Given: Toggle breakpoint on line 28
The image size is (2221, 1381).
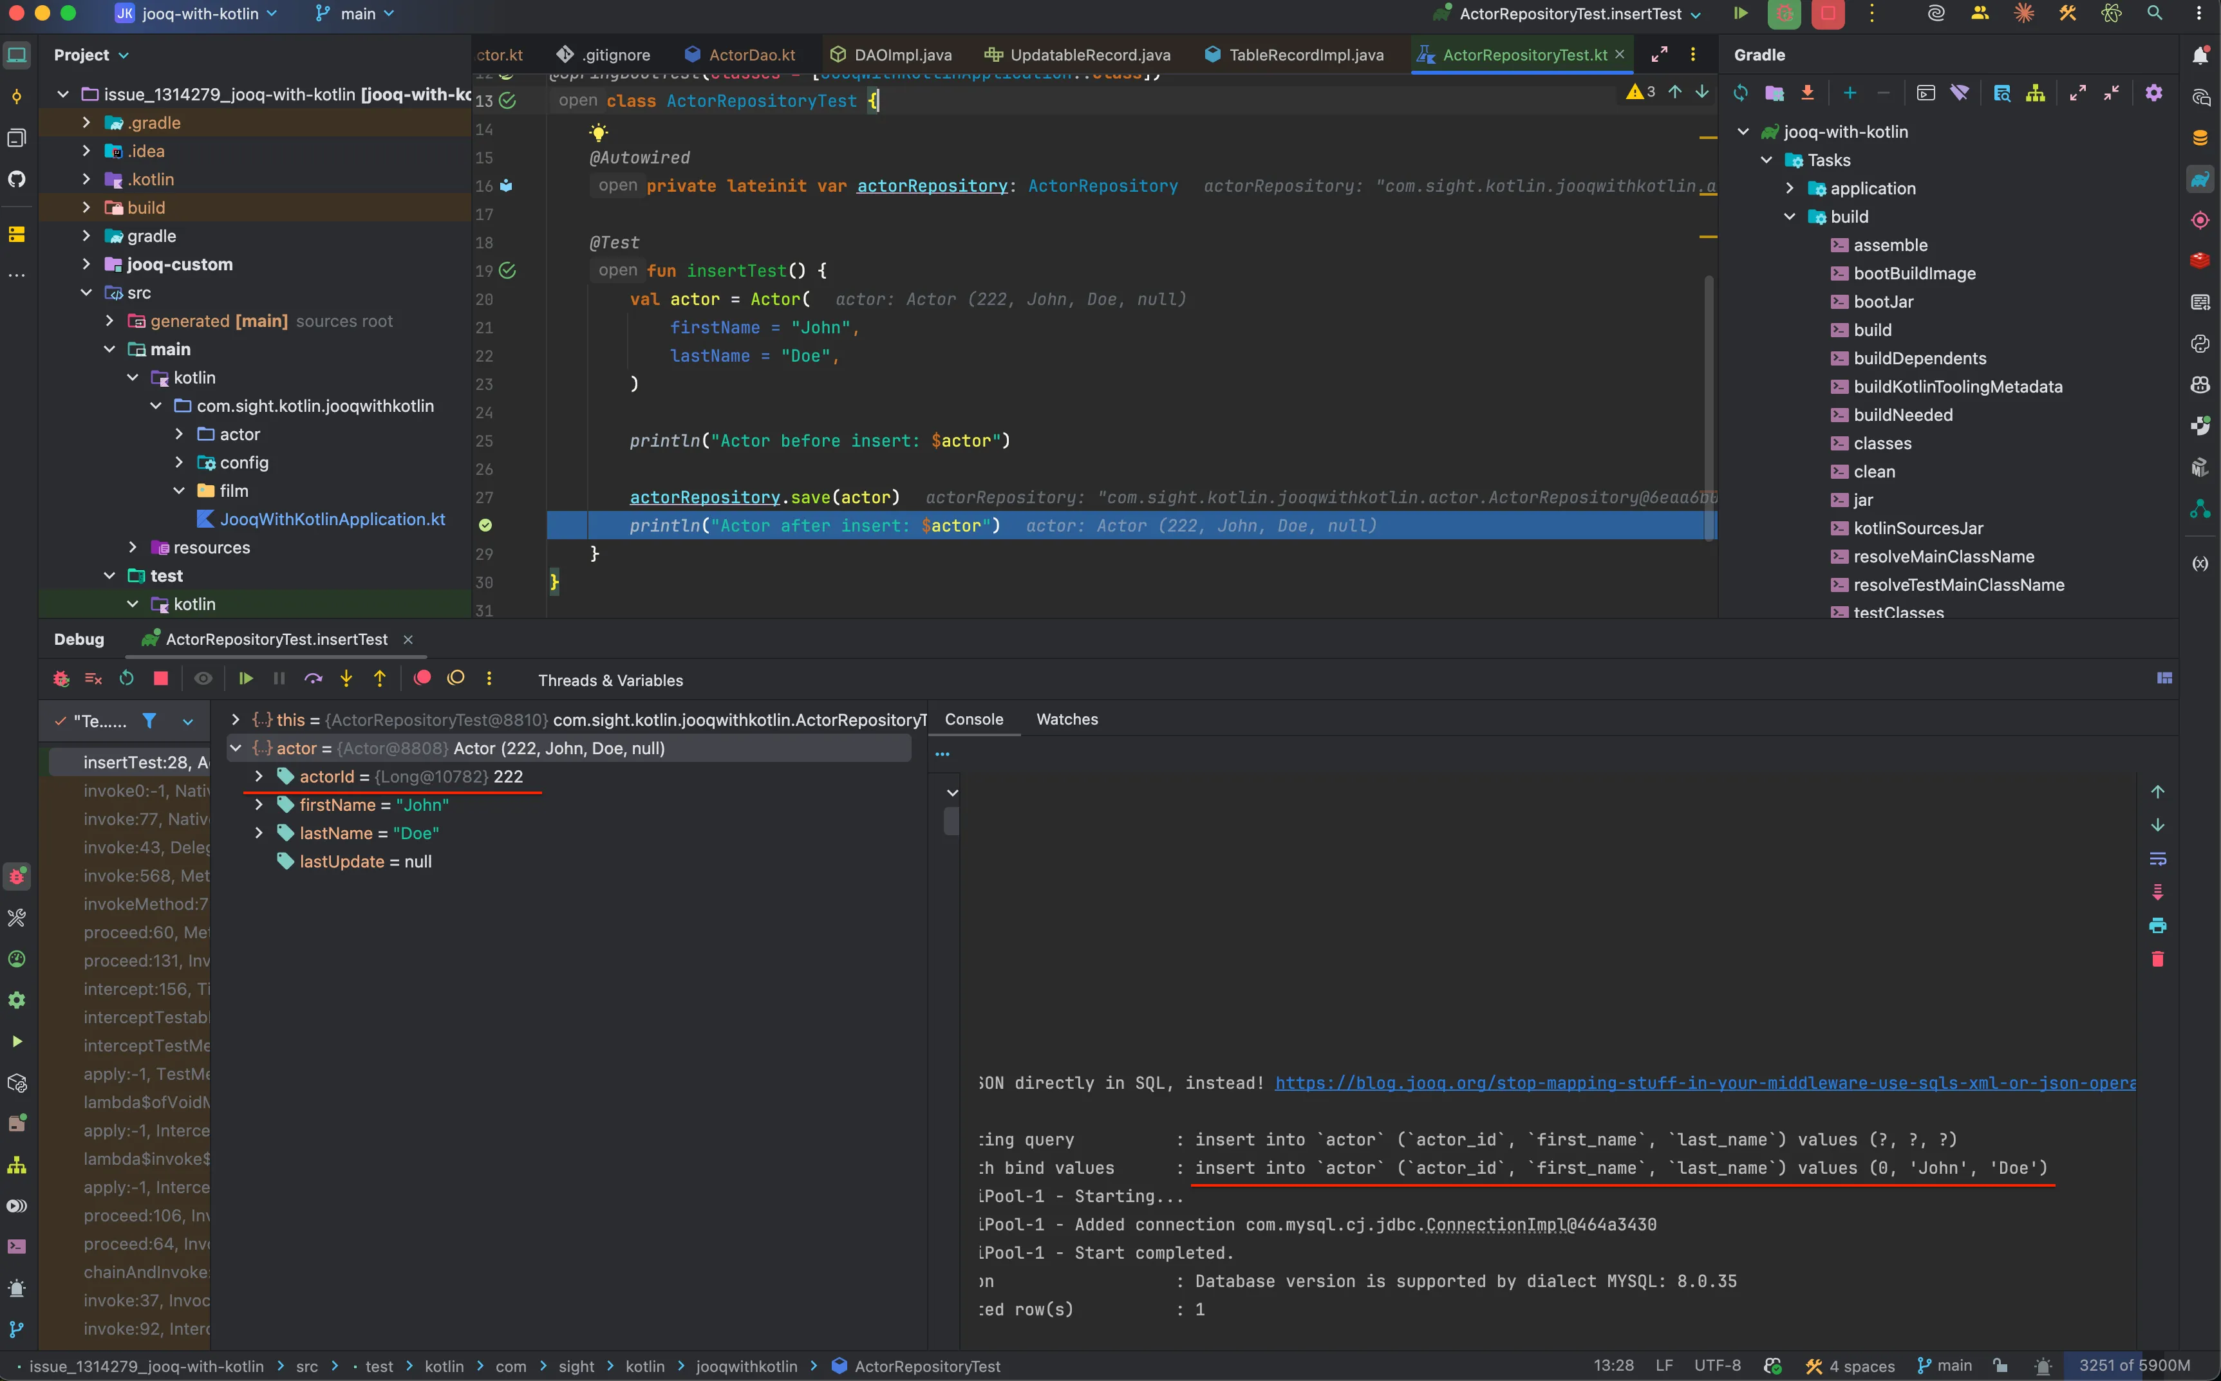Looking at the screenshot, I should point(485,525).
